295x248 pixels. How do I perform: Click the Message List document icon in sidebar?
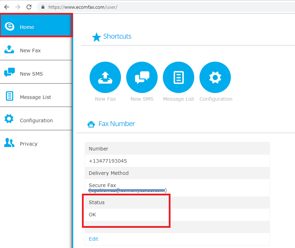pyautogui.click(x=9, y=96)
